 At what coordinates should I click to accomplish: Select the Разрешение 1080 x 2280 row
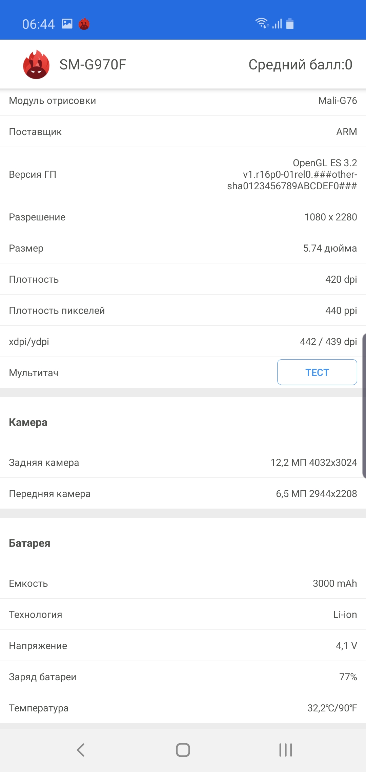[x=183, y=217]
